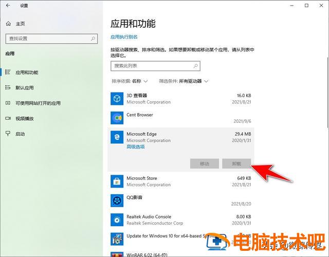Screen dimensions: 329x257
Task: Maximize the 设置 window
Action: pos(306,6)
